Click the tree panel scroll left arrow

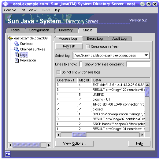10,145
